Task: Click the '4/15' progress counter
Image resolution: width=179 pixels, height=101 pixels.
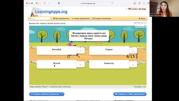Action: pyautogui.click(x=130, y=56)
